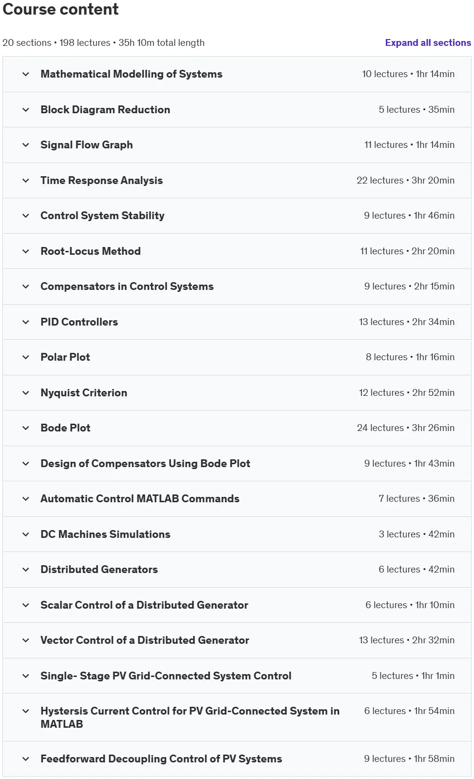Image resolution: width=474 pixels, height=779 pixels.
Task: Expand DC Machines Simulations arrow
Action: (x=26, y=534)
